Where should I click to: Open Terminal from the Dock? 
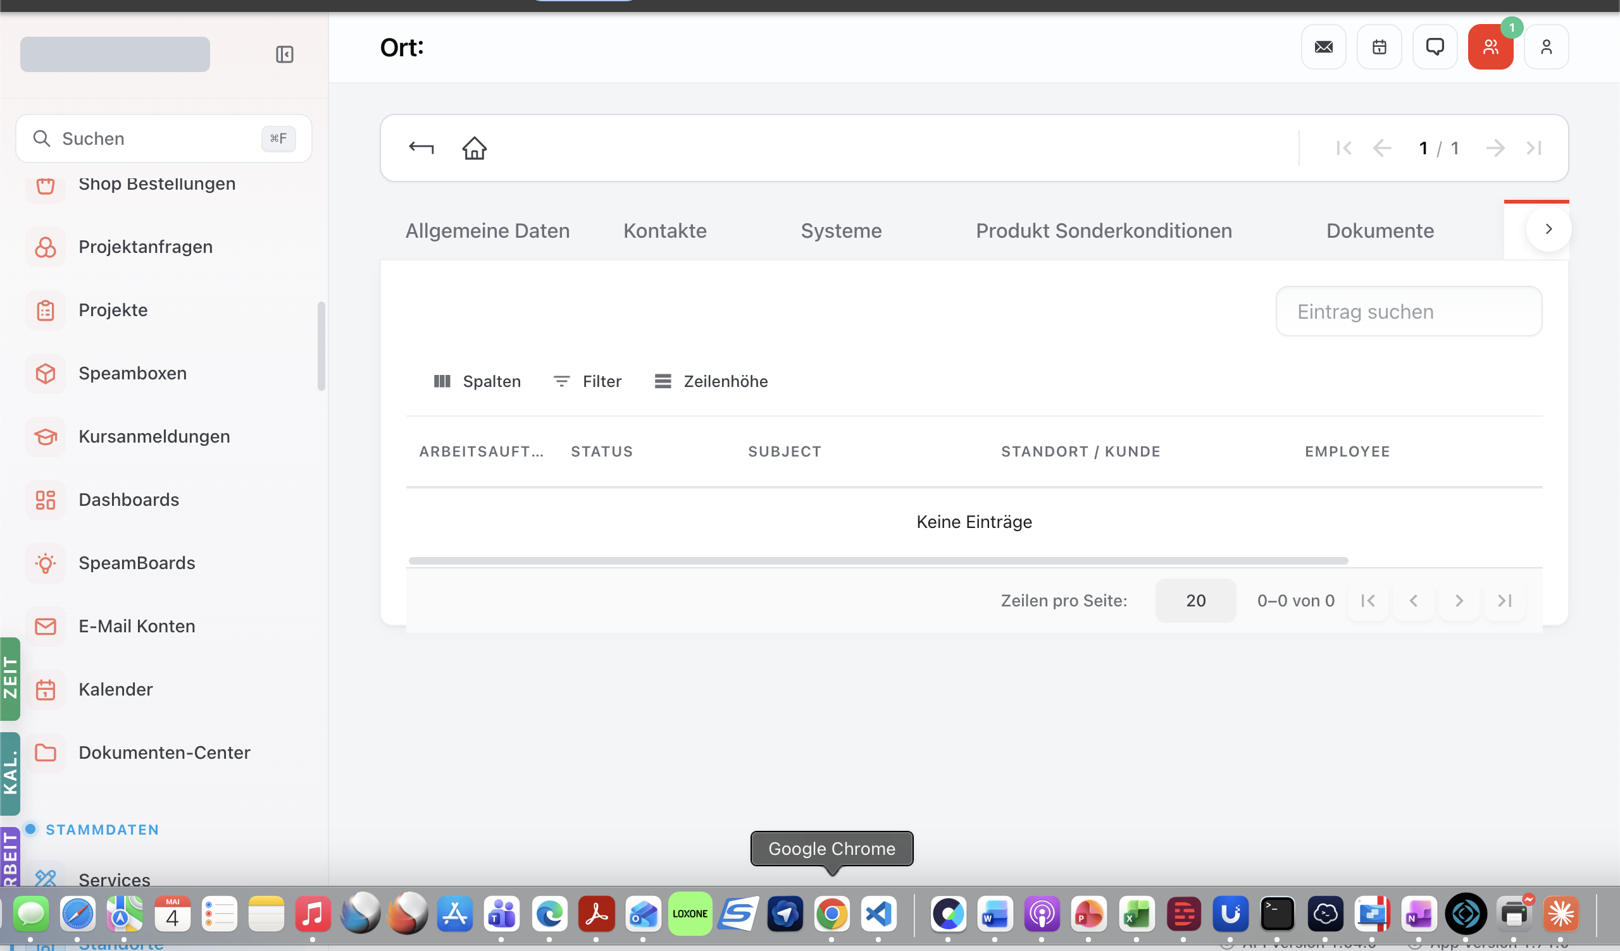coord(1277,913)
